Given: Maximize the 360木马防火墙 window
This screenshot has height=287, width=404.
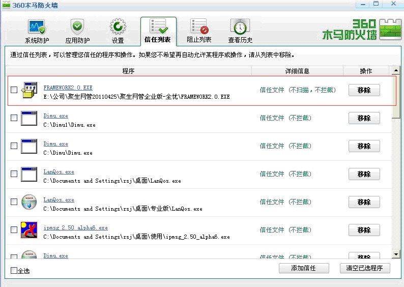Looking at the screenshot, I should 376,4.
